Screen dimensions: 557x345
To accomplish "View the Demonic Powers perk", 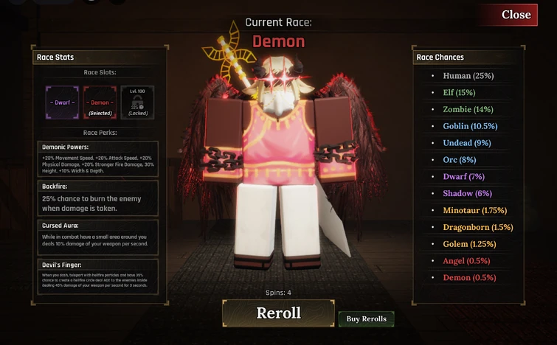I will [x=97, y=159].
